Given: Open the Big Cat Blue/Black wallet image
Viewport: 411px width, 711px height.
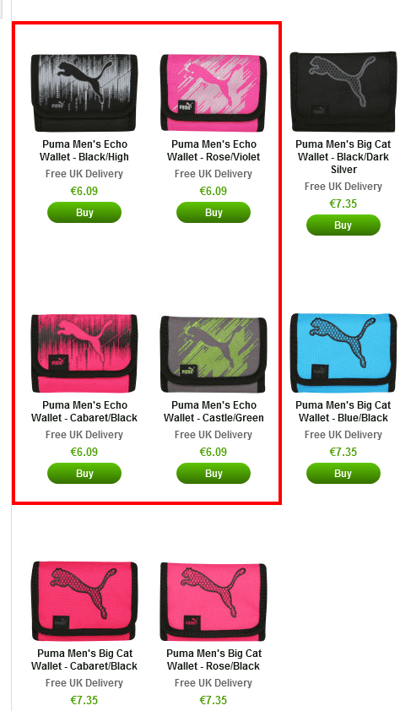Looking at the screenshot, I should 343,353.
